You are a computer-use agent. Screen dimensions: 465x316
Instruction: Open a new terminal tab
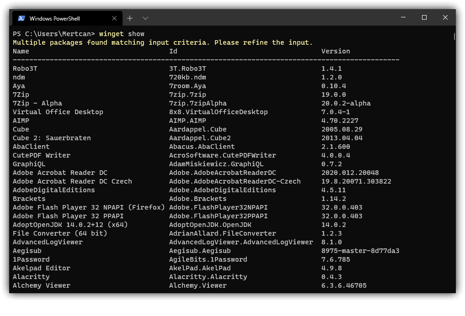point(130,18)
